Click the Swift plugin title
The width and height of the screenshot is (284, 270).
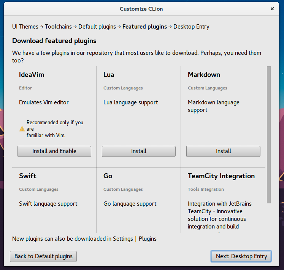[x=28, y=176]
